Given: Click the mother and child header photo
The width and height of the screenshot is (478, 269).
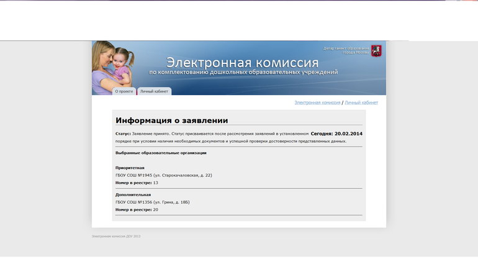Looking at the screenshot, I should pos(115,65).
